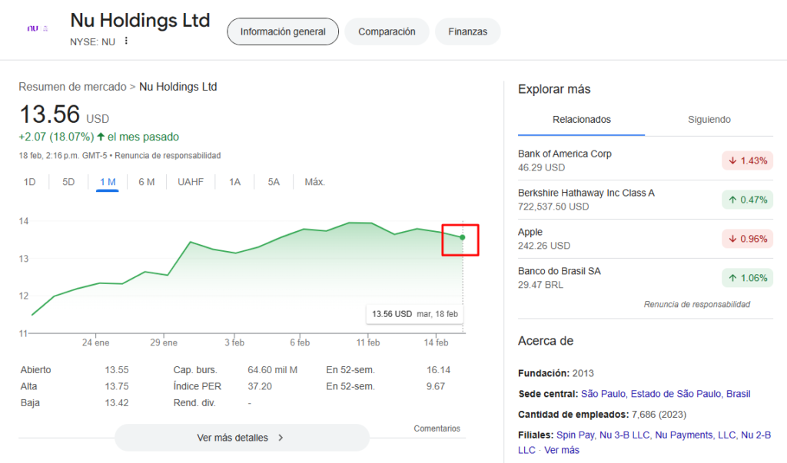Click the Bank of America 1.43% down badge
Image resolution: width=787 pixels, height=463 pixels.
pyautogui.click(x=747, y=161)
